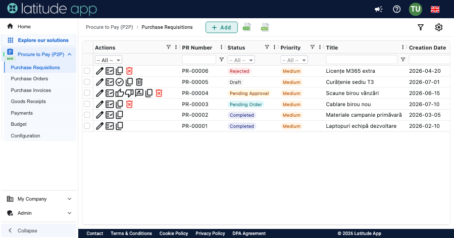Open the filter funnel in the top toolbar
Image resolution: width=454 pixels, height=238 pixels.
point(421,27)
